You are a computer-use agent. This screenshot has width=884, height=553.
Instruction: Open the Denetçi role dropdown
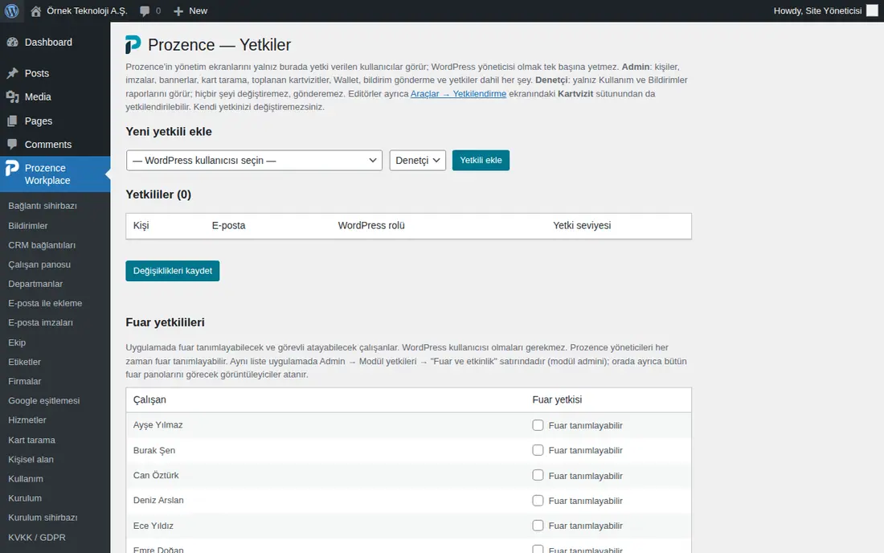pyautogui.click(x=418, y=160)
